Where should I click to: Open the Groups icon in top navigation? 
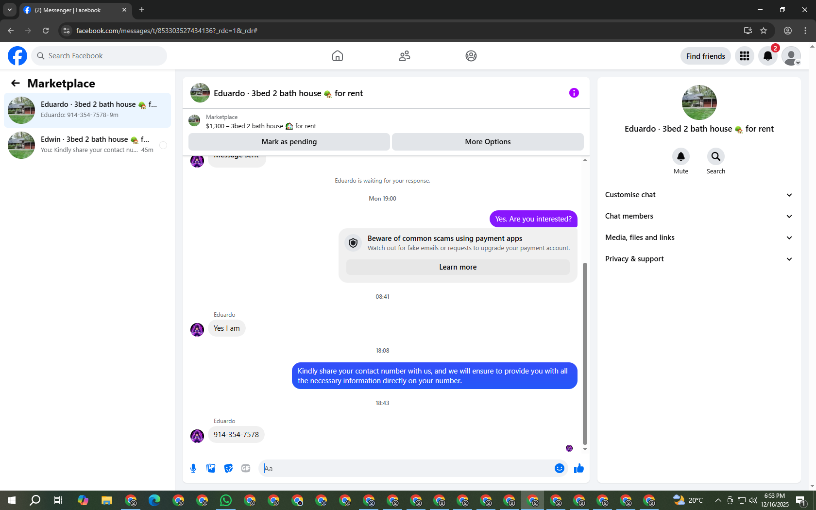[x=471, y=56]
